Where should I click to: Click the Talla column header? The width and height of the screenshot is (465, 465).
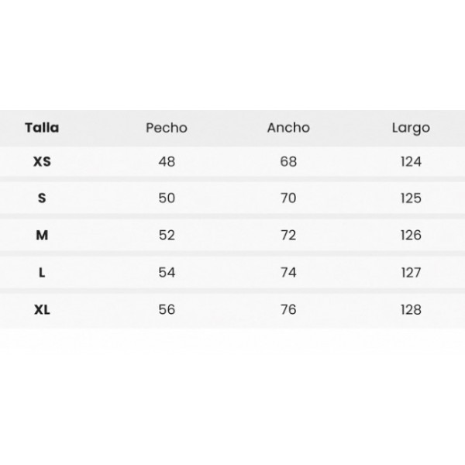(x=42, y=128)
